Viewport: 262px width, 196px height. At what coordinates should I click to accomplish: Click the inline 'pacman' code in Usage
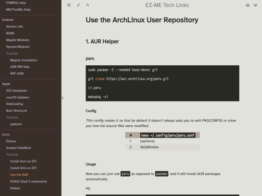[162, 174]
